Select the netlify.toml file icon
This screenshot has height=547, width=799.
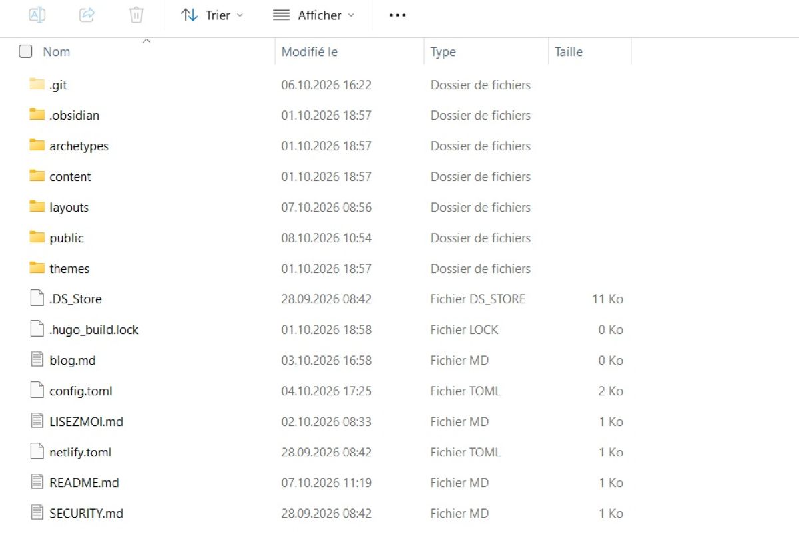pos(37,452)
